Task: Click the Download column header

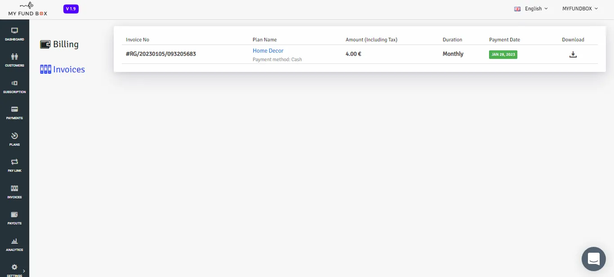Action: click(573, 40)
